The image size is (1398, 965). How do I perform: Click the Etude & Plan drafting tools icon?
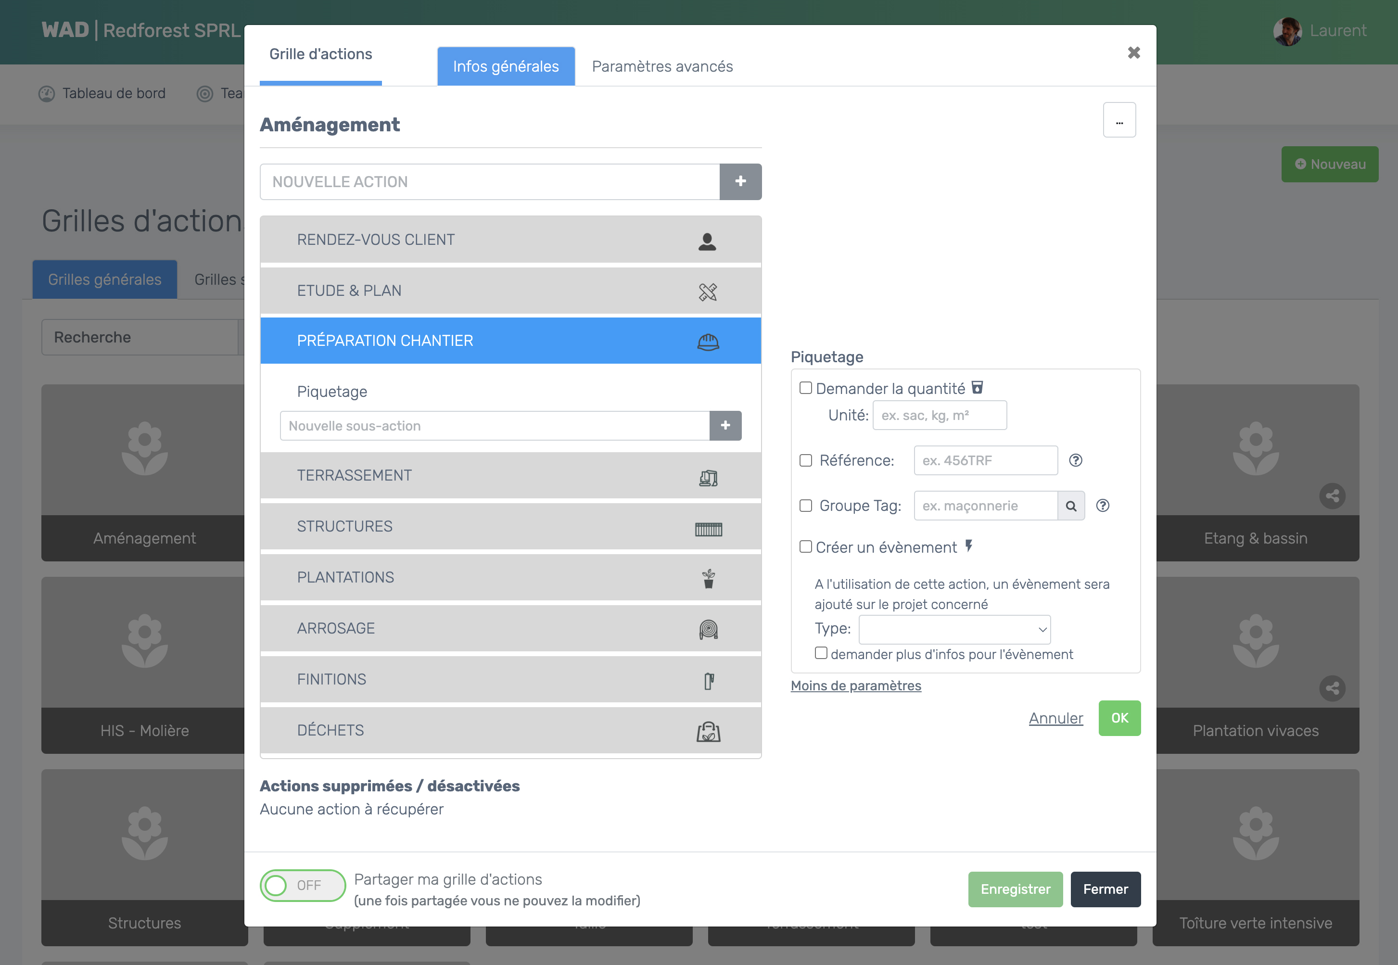709,291
